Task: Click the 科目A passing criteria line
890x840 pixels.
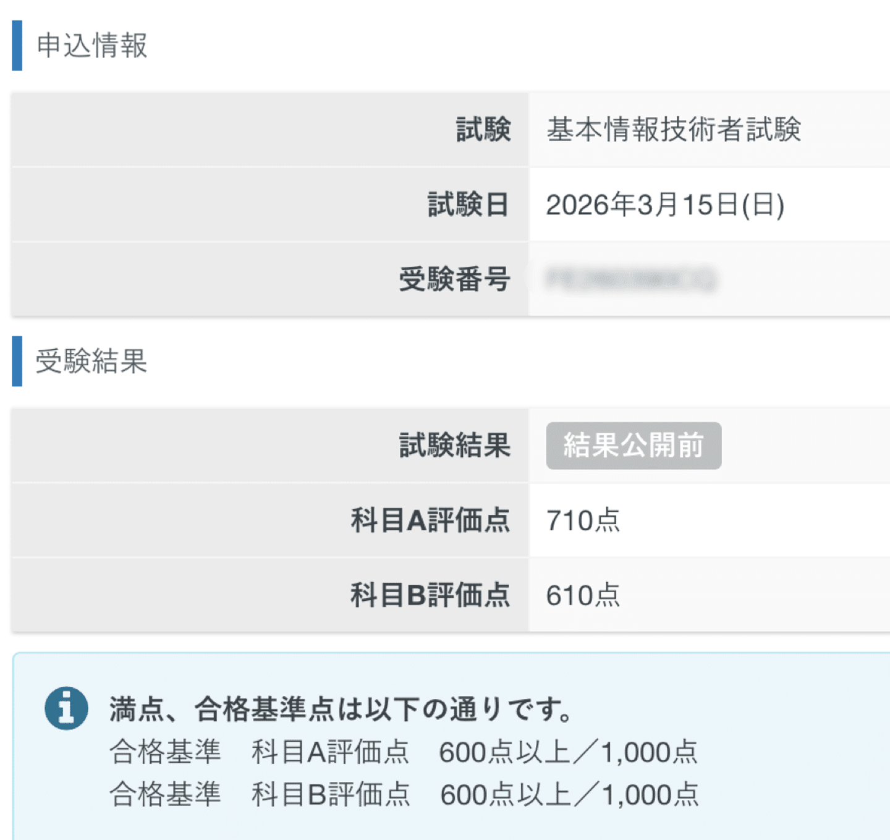Action: [403, 752]
